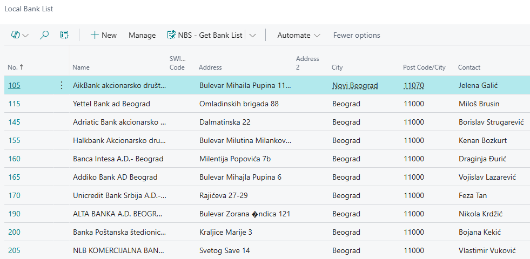Click the search magnifier icon
The image size is (530, 259).
(45, 35)
